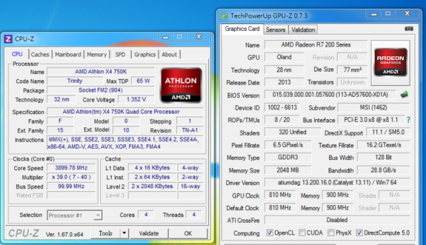Click the Tools button in CPU-Z

coord(106,233)
